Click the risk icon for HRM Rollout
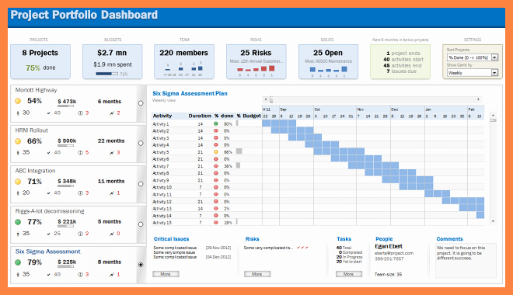Viewport: 513px width, 295px height. pos(112,153)
